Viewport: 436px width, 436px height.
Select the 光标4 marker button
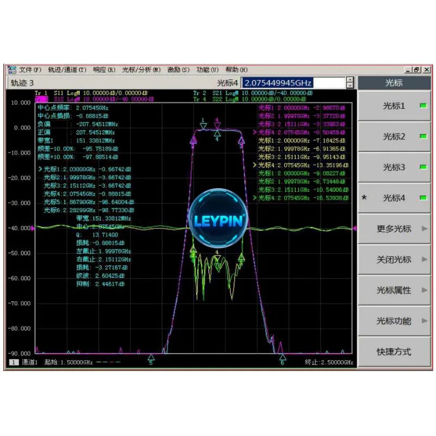(394, 198)
